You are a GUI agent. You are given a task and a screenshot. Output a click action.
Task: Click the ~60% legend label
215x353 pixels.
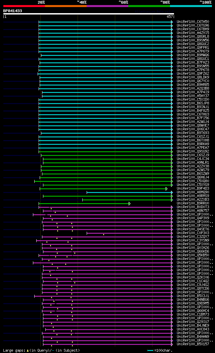(123, 2)
